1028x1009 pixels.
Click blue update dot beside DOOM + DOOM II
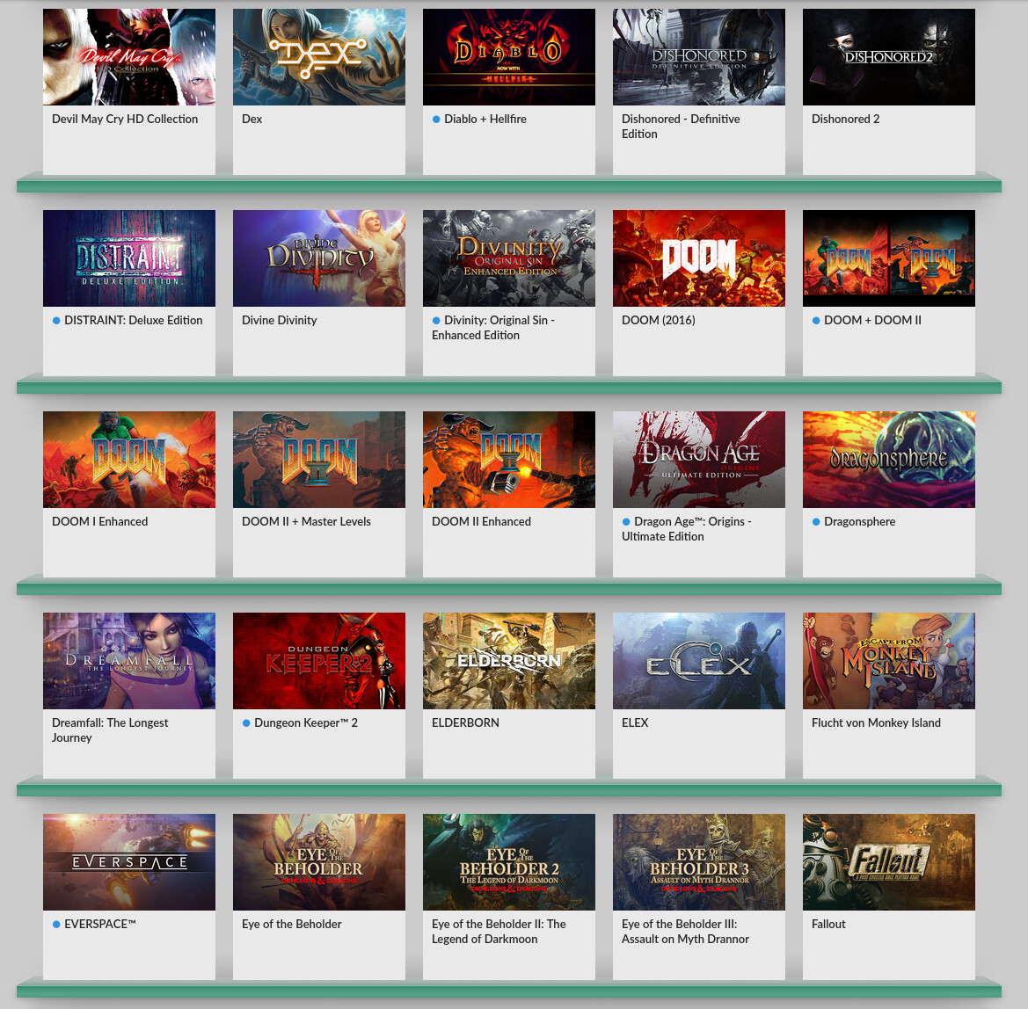(x=816, y=321)
